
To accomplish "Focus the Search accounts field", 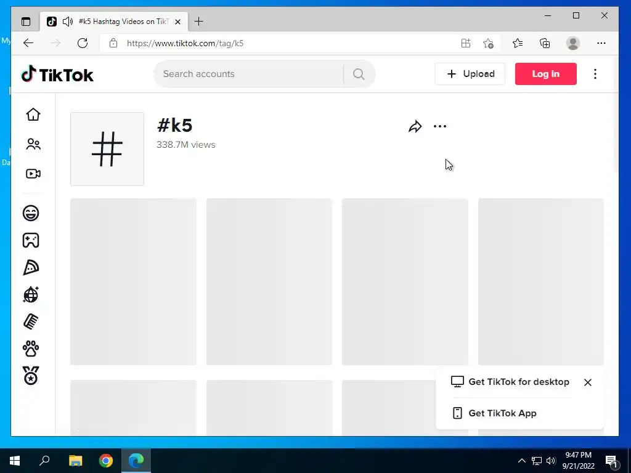I will pyautogui.click(x=249, y=74).
